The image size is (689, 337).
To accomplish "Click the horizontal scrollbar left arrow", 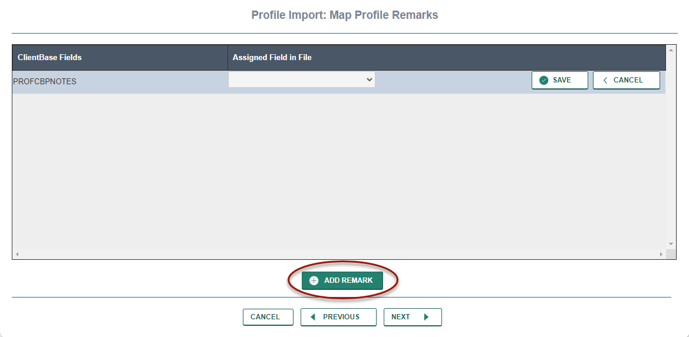I will pos(17,254).
